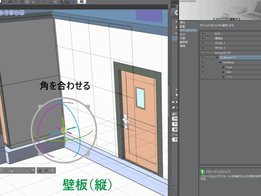
Task: Hide the カメラ row via eye icon
Action: tap(202, 34)
